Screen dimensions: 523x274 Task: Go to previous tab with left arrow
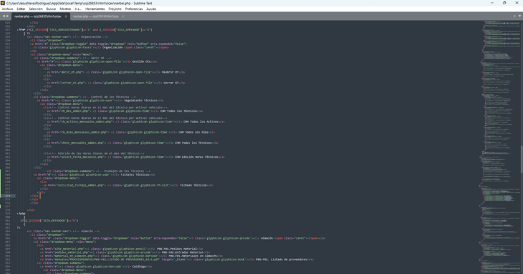click(4, 16)
